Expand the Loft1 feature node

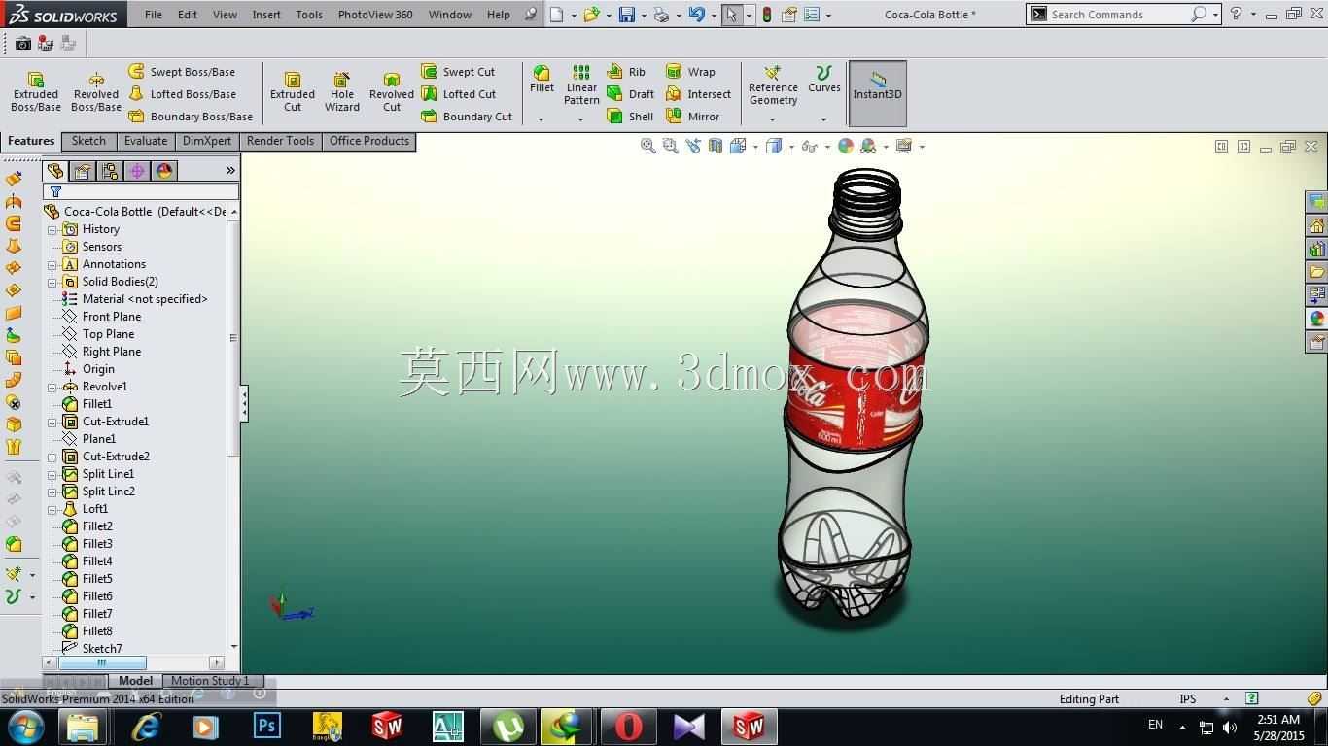click(x=52, y=510)
